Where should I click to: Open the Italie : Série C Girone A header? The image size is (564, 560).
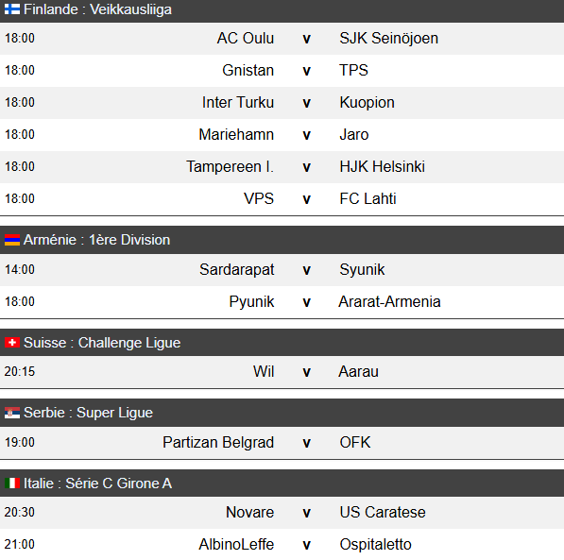tap(282, 483)
